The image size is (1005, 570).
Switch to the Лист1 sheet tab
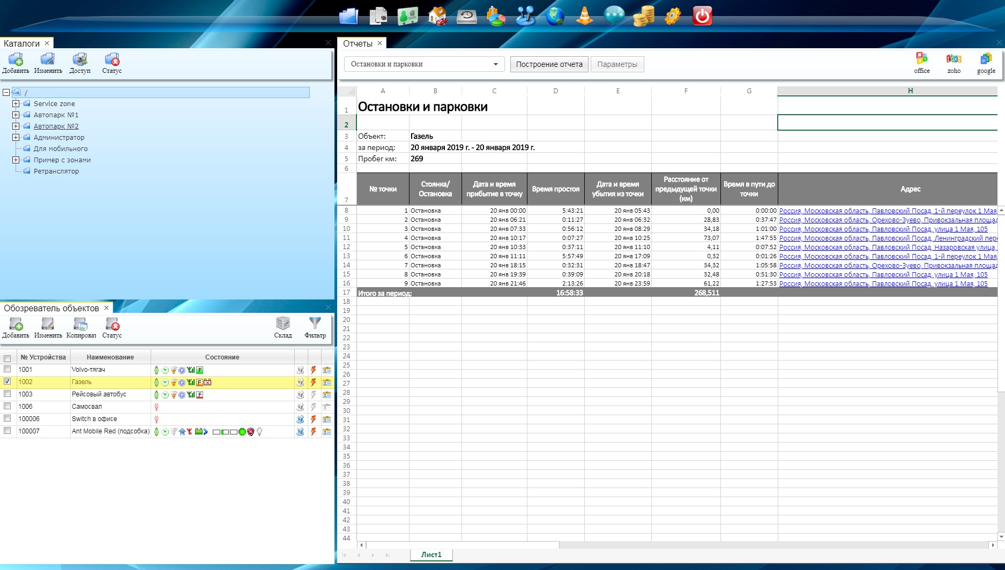click(x=431, y=554)
